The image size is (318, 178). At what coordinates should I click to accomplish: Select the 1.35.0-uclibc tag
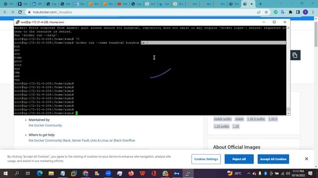256,119
